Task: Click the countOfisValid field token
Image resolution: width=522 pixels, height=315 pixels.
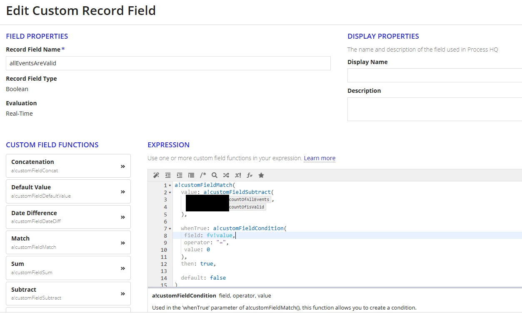Action: coord(247,207)
